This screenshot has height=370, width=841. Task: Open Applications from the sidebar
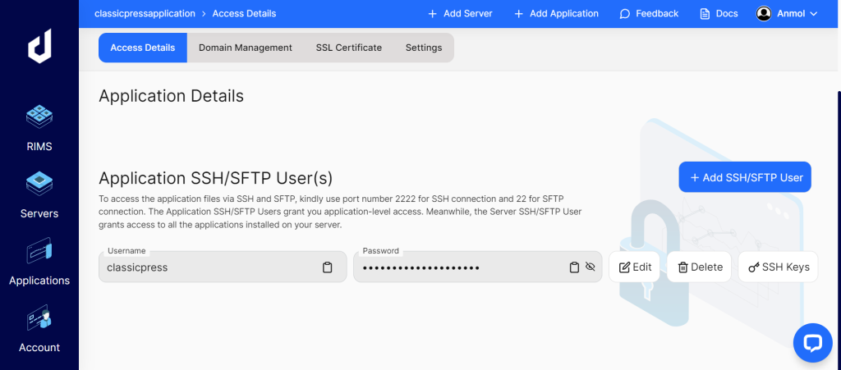tap(39, 263)
